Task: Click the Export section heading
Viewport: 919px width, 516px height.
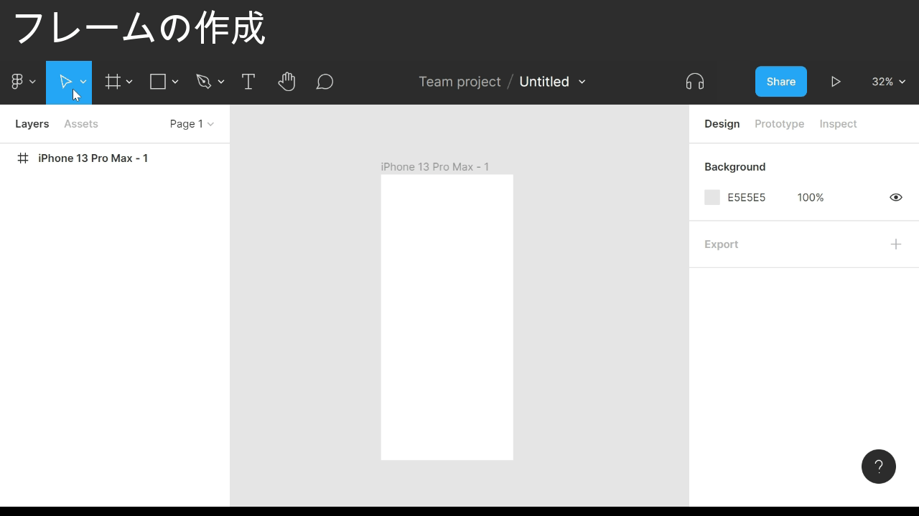Action: [x=722, y=244]
